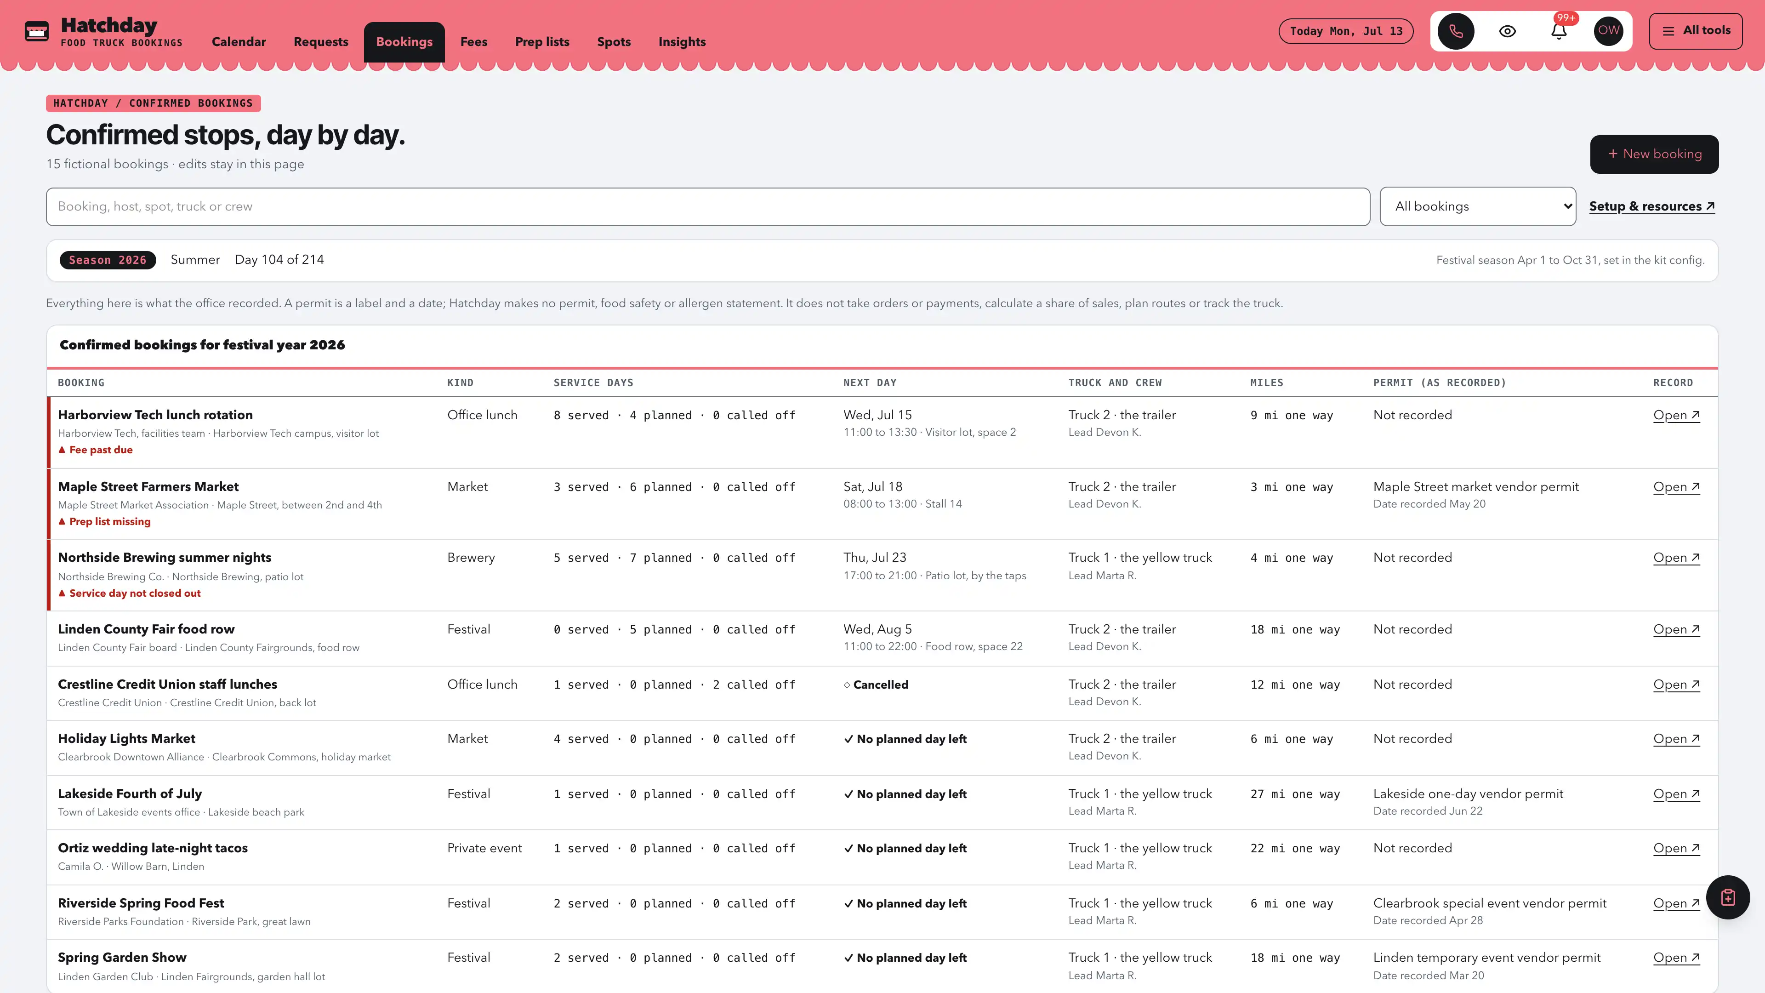Click the floating clipboard button
Image resolution: width=1765 pixels, height=993 pixels.
click(1727, 897)
